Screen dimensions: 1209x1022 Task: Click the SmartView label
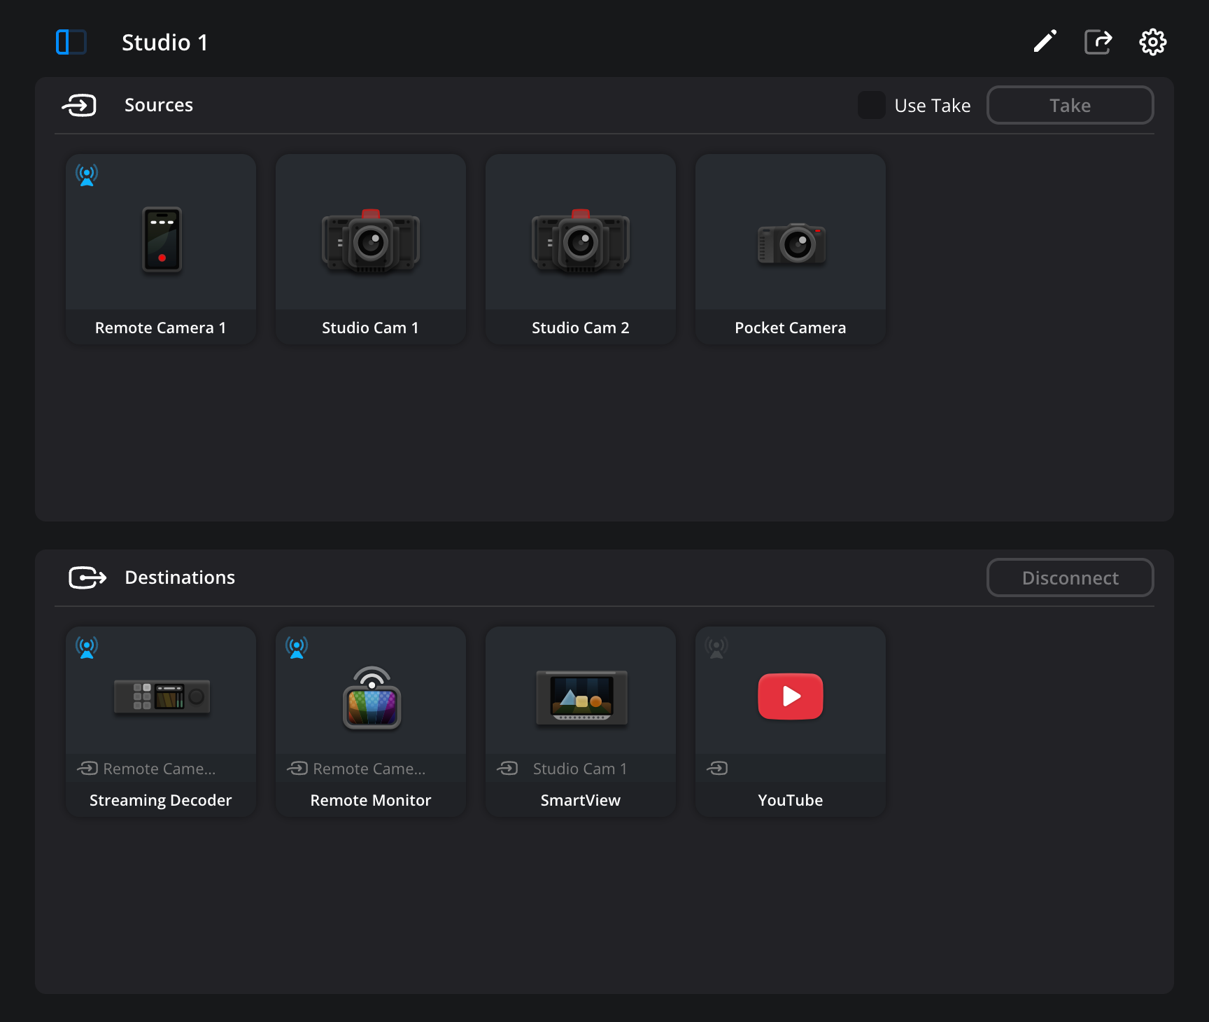point(581,800)
